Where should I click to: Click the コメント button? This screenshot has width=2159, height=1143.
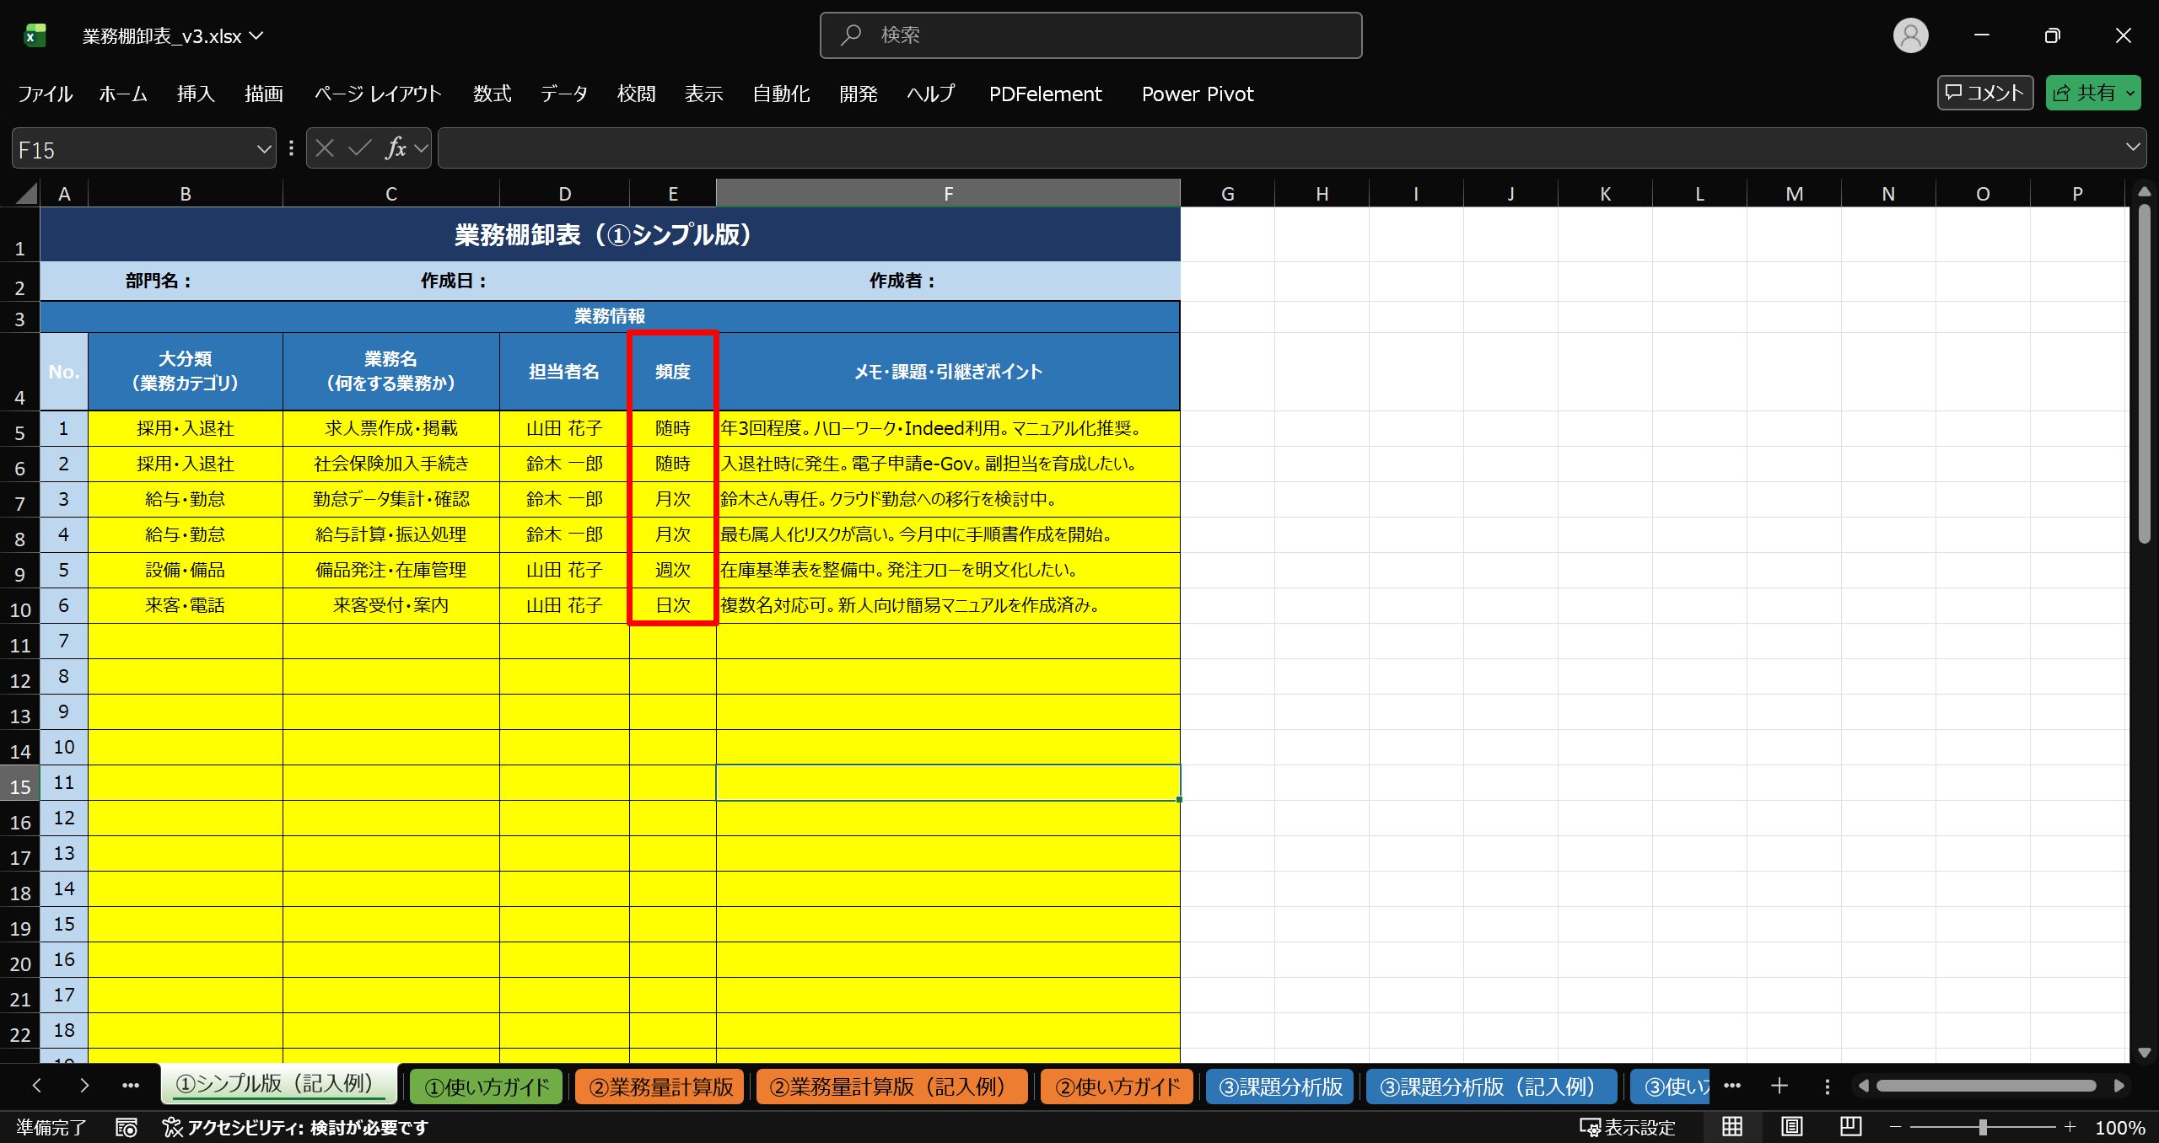[1984, 93]
